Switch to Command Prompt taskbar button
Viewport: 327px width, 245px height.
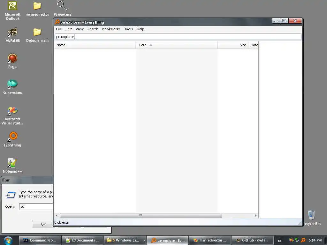tap(40, 241)
